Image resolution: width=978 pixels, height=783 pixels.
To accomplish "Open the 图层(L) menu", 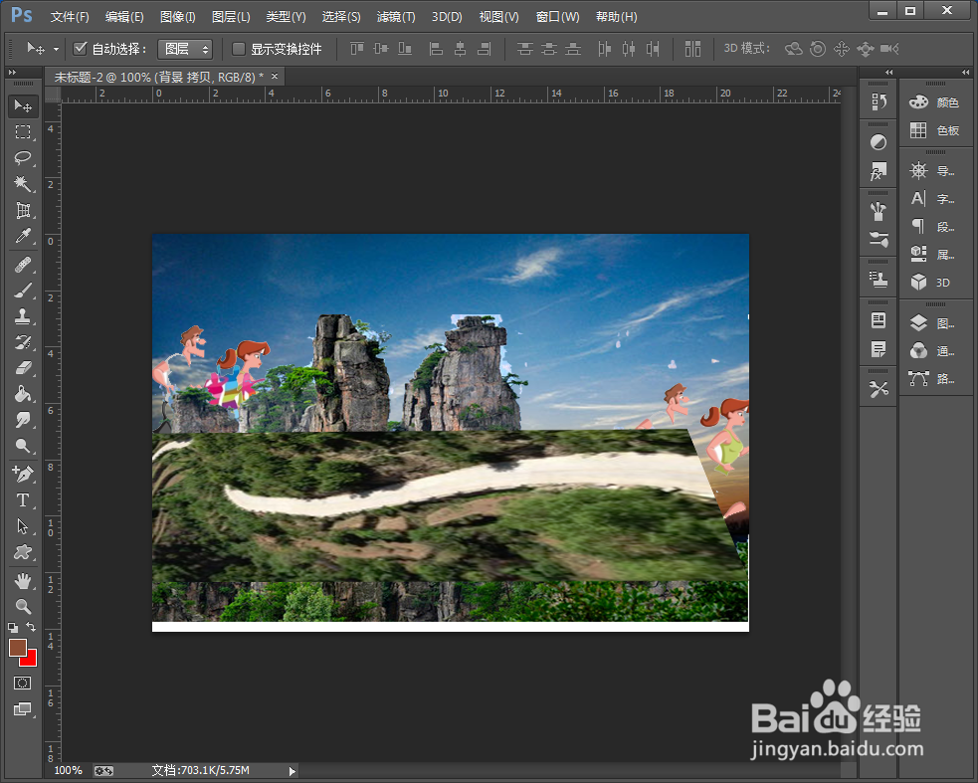I will click(x=231, y=17).
